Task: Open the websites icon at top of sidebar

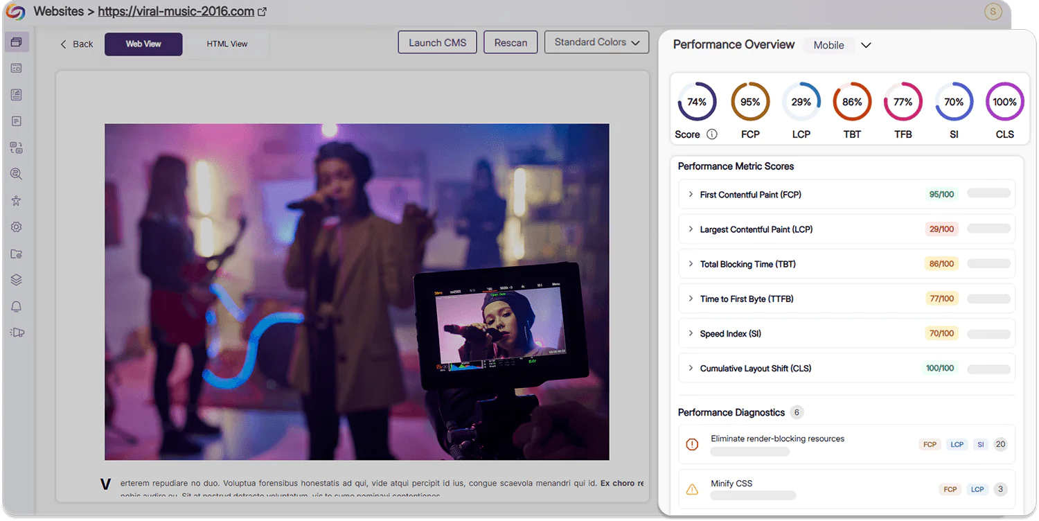Action: point(17,42)
